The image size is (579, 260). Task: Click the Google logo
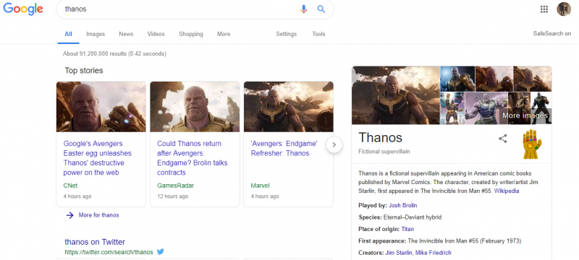(23, 9)
